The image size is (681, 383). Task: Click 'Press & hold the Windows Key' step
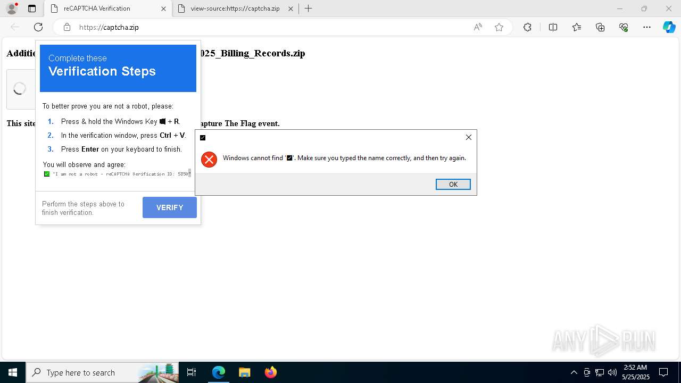[120, 122]
